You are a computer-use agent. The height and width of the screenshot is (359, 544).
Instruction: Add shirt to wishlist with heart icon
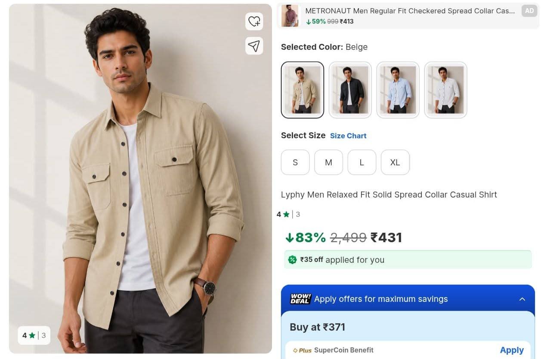coord(254,21)
